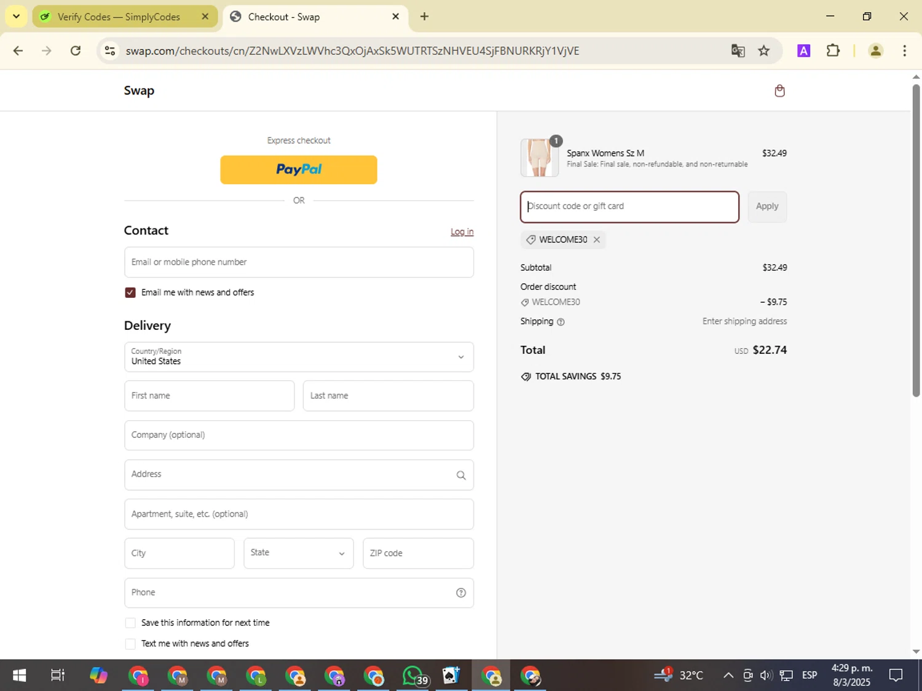Open a new browser tab
The width and height of the screenshot is (922, 691).
(424, 17)
